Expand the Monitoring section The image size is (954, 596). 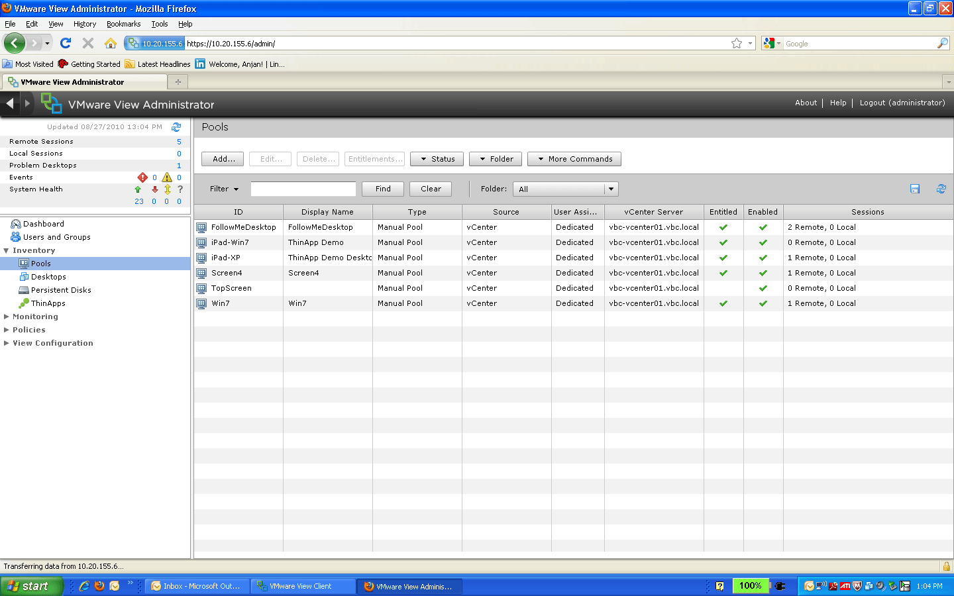7,317
